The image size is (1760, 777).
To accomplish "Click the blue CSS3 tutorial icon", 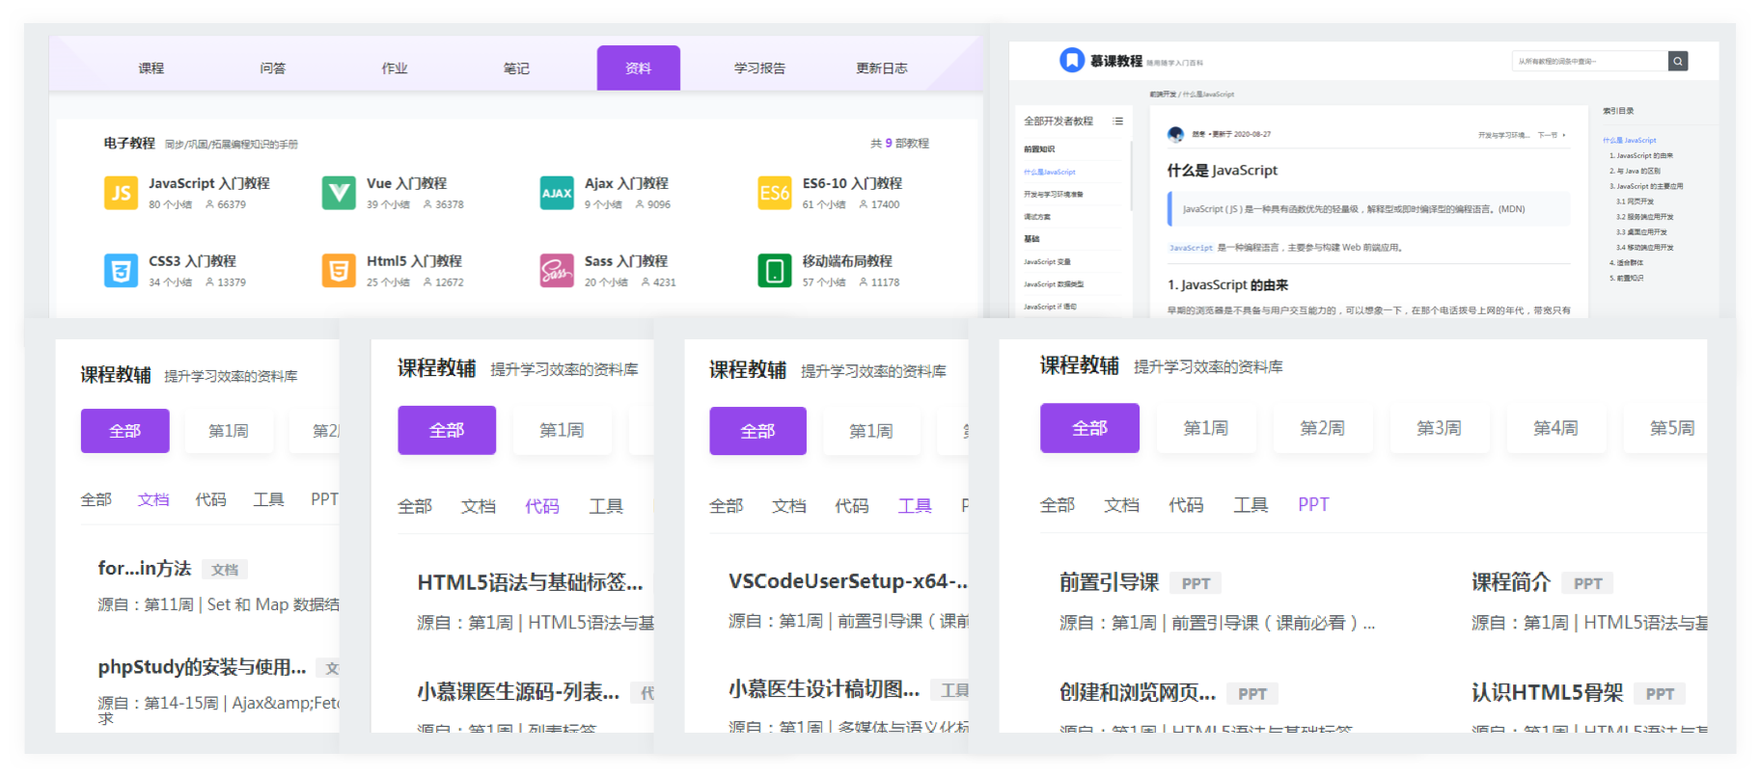I will click(x=121, y=271).
